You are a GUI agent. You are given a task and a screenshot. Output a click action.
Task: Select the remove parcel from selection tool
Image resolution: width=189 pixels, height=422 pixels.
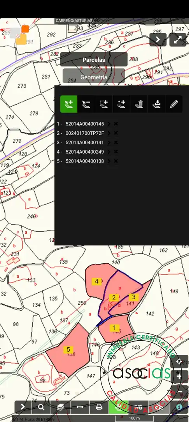(86, 104)
